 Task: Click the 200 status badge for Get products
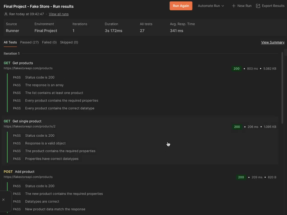[x=236, y=69]
